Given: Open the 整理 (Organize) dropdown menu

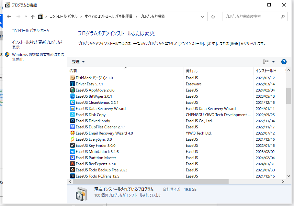Looking at the screenshot, I should (x=77, y=61).
